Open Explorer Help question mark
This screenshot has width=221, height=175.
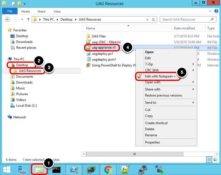pyautogui.click(x=216, y=11)
